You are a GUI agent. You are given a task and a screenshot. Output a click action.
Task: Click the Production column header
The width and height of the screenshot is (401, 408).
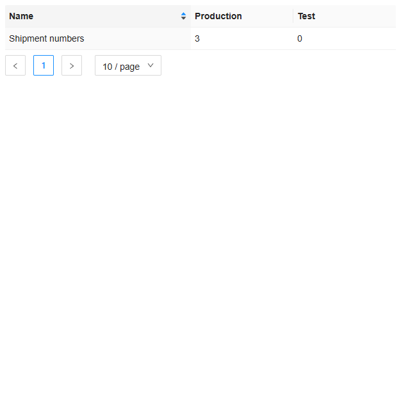coord(241,16)
